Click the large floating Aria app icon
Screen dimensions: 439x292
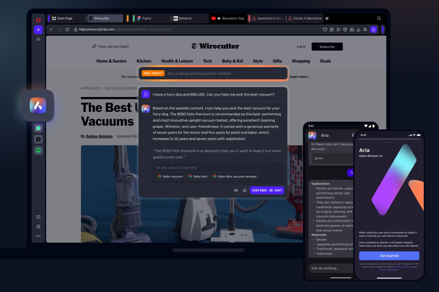pos(38,105)
